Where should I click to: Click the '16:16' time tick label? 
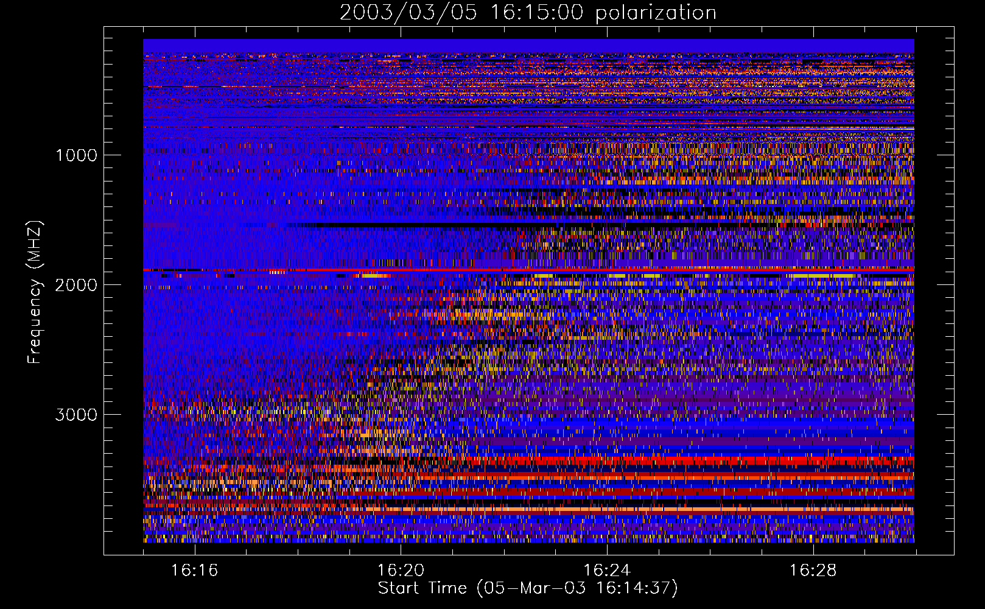(194, 571)
